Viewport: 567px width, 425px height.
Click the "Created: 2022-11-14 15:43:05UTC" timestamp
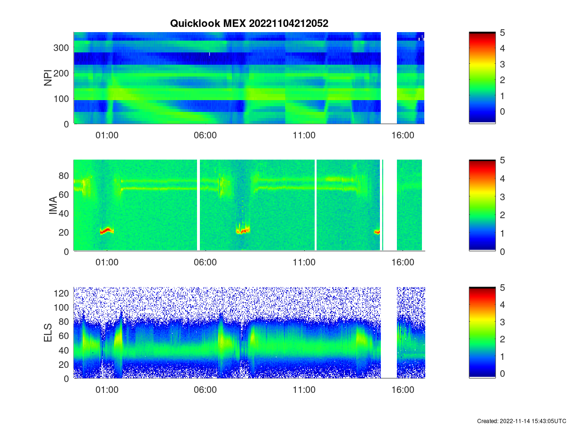coord(521,421)
